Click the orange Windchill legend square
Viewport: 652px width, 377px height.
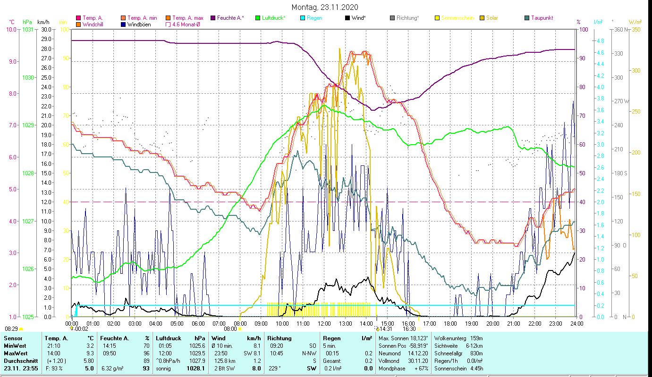(x=78, y=25)
